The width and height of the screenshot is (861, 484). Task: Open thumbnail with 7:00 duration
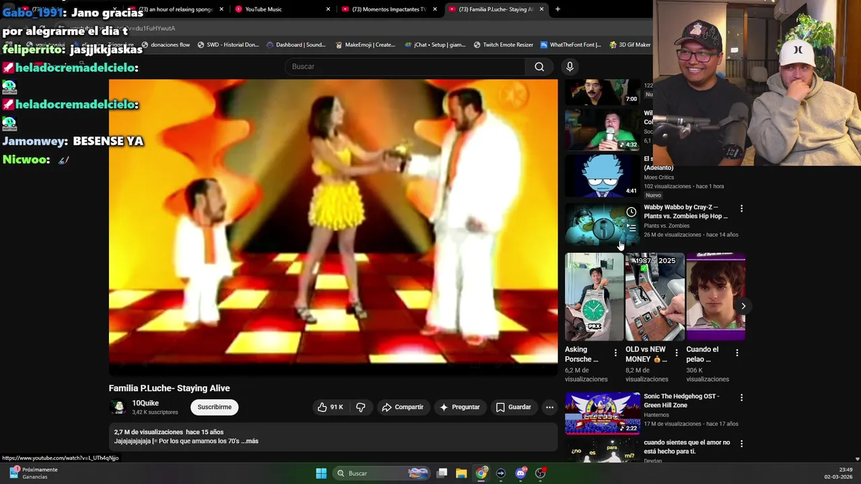click(x=603, y=92)
